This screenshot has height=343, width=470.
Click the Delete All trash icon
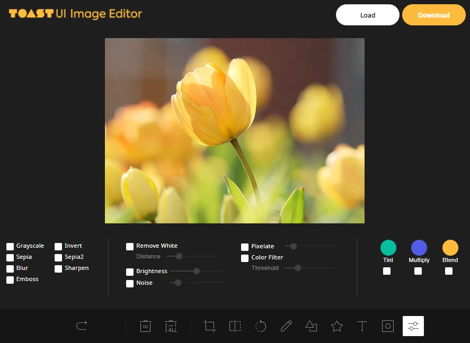click(x=171, y=326)
